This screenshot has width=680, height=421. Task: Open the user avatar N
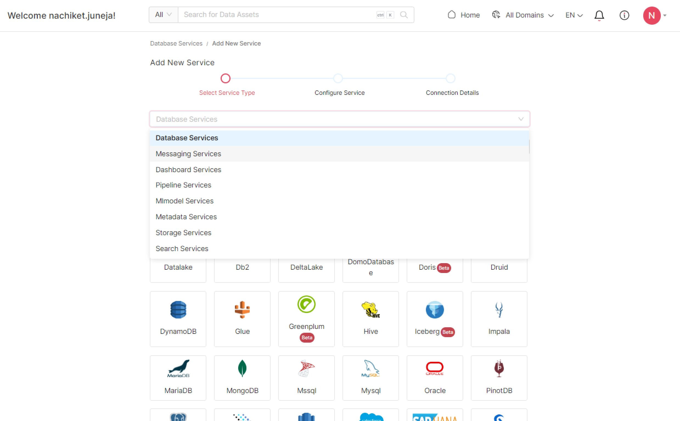(x=651, y=15)
